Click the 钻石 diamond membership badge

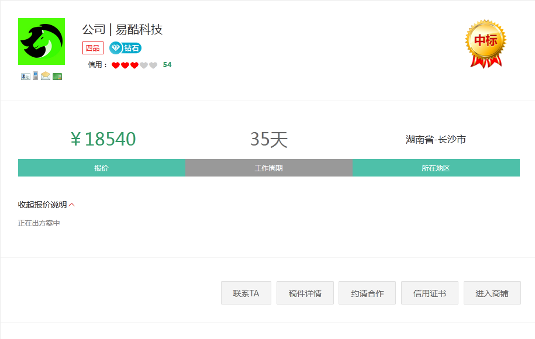tap(125, 48)
